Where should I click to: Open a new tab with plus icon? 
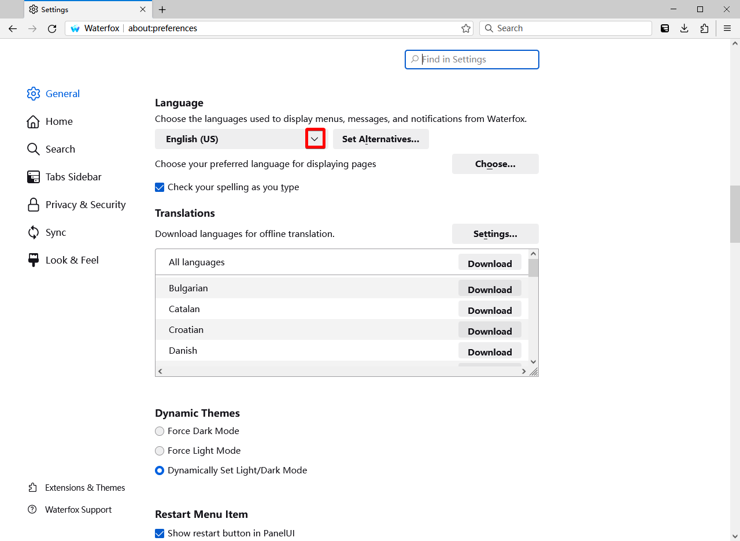click(x=162, y=10)
